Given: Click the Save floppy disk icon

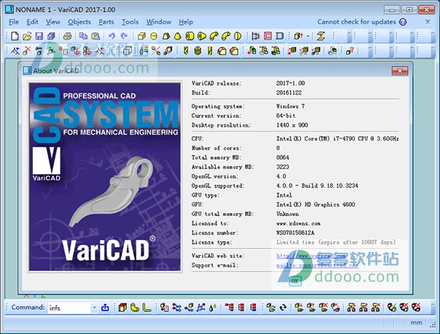Looking at the screenshot, I should click(39, 36).
